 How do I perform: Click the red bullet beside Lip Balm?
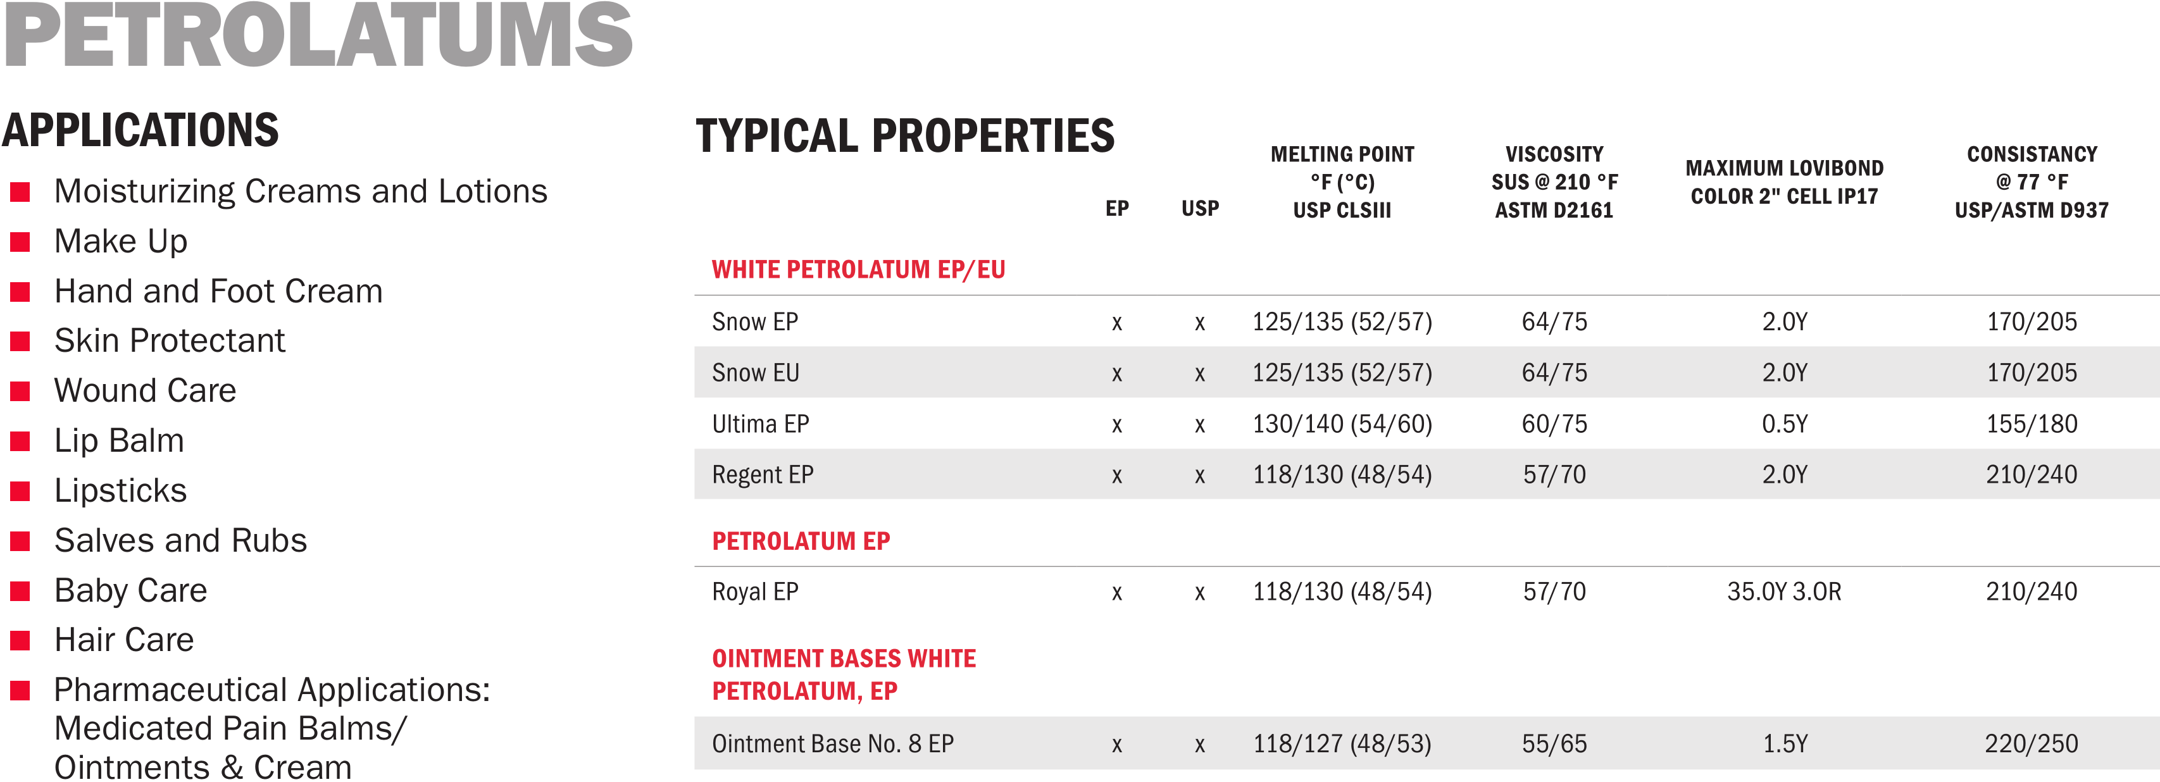click(20, 441)
